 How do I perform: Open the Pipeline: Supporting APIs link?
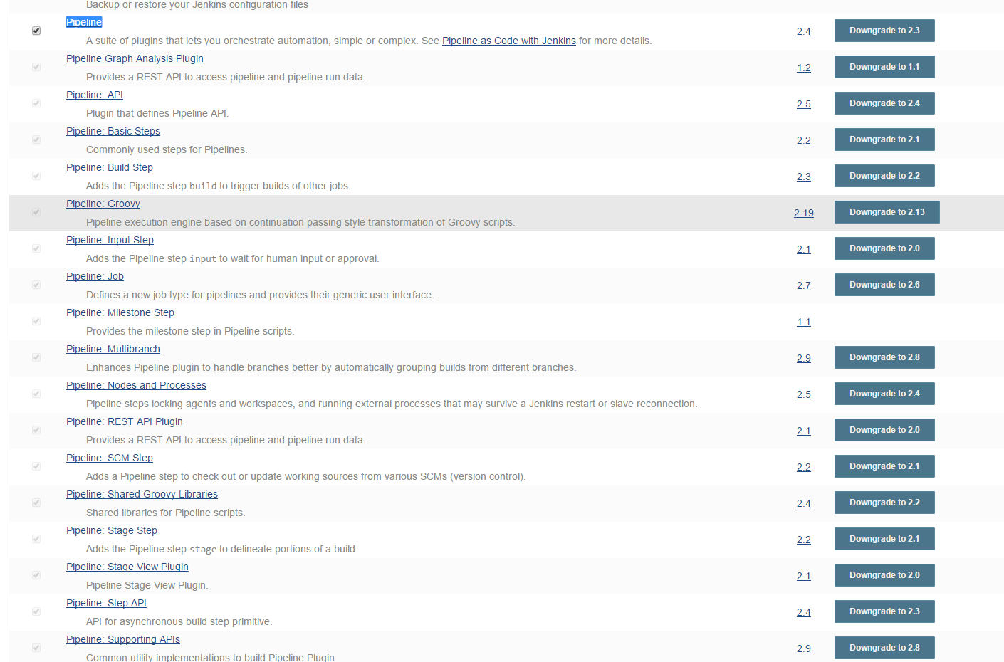(x=122, y=639)
